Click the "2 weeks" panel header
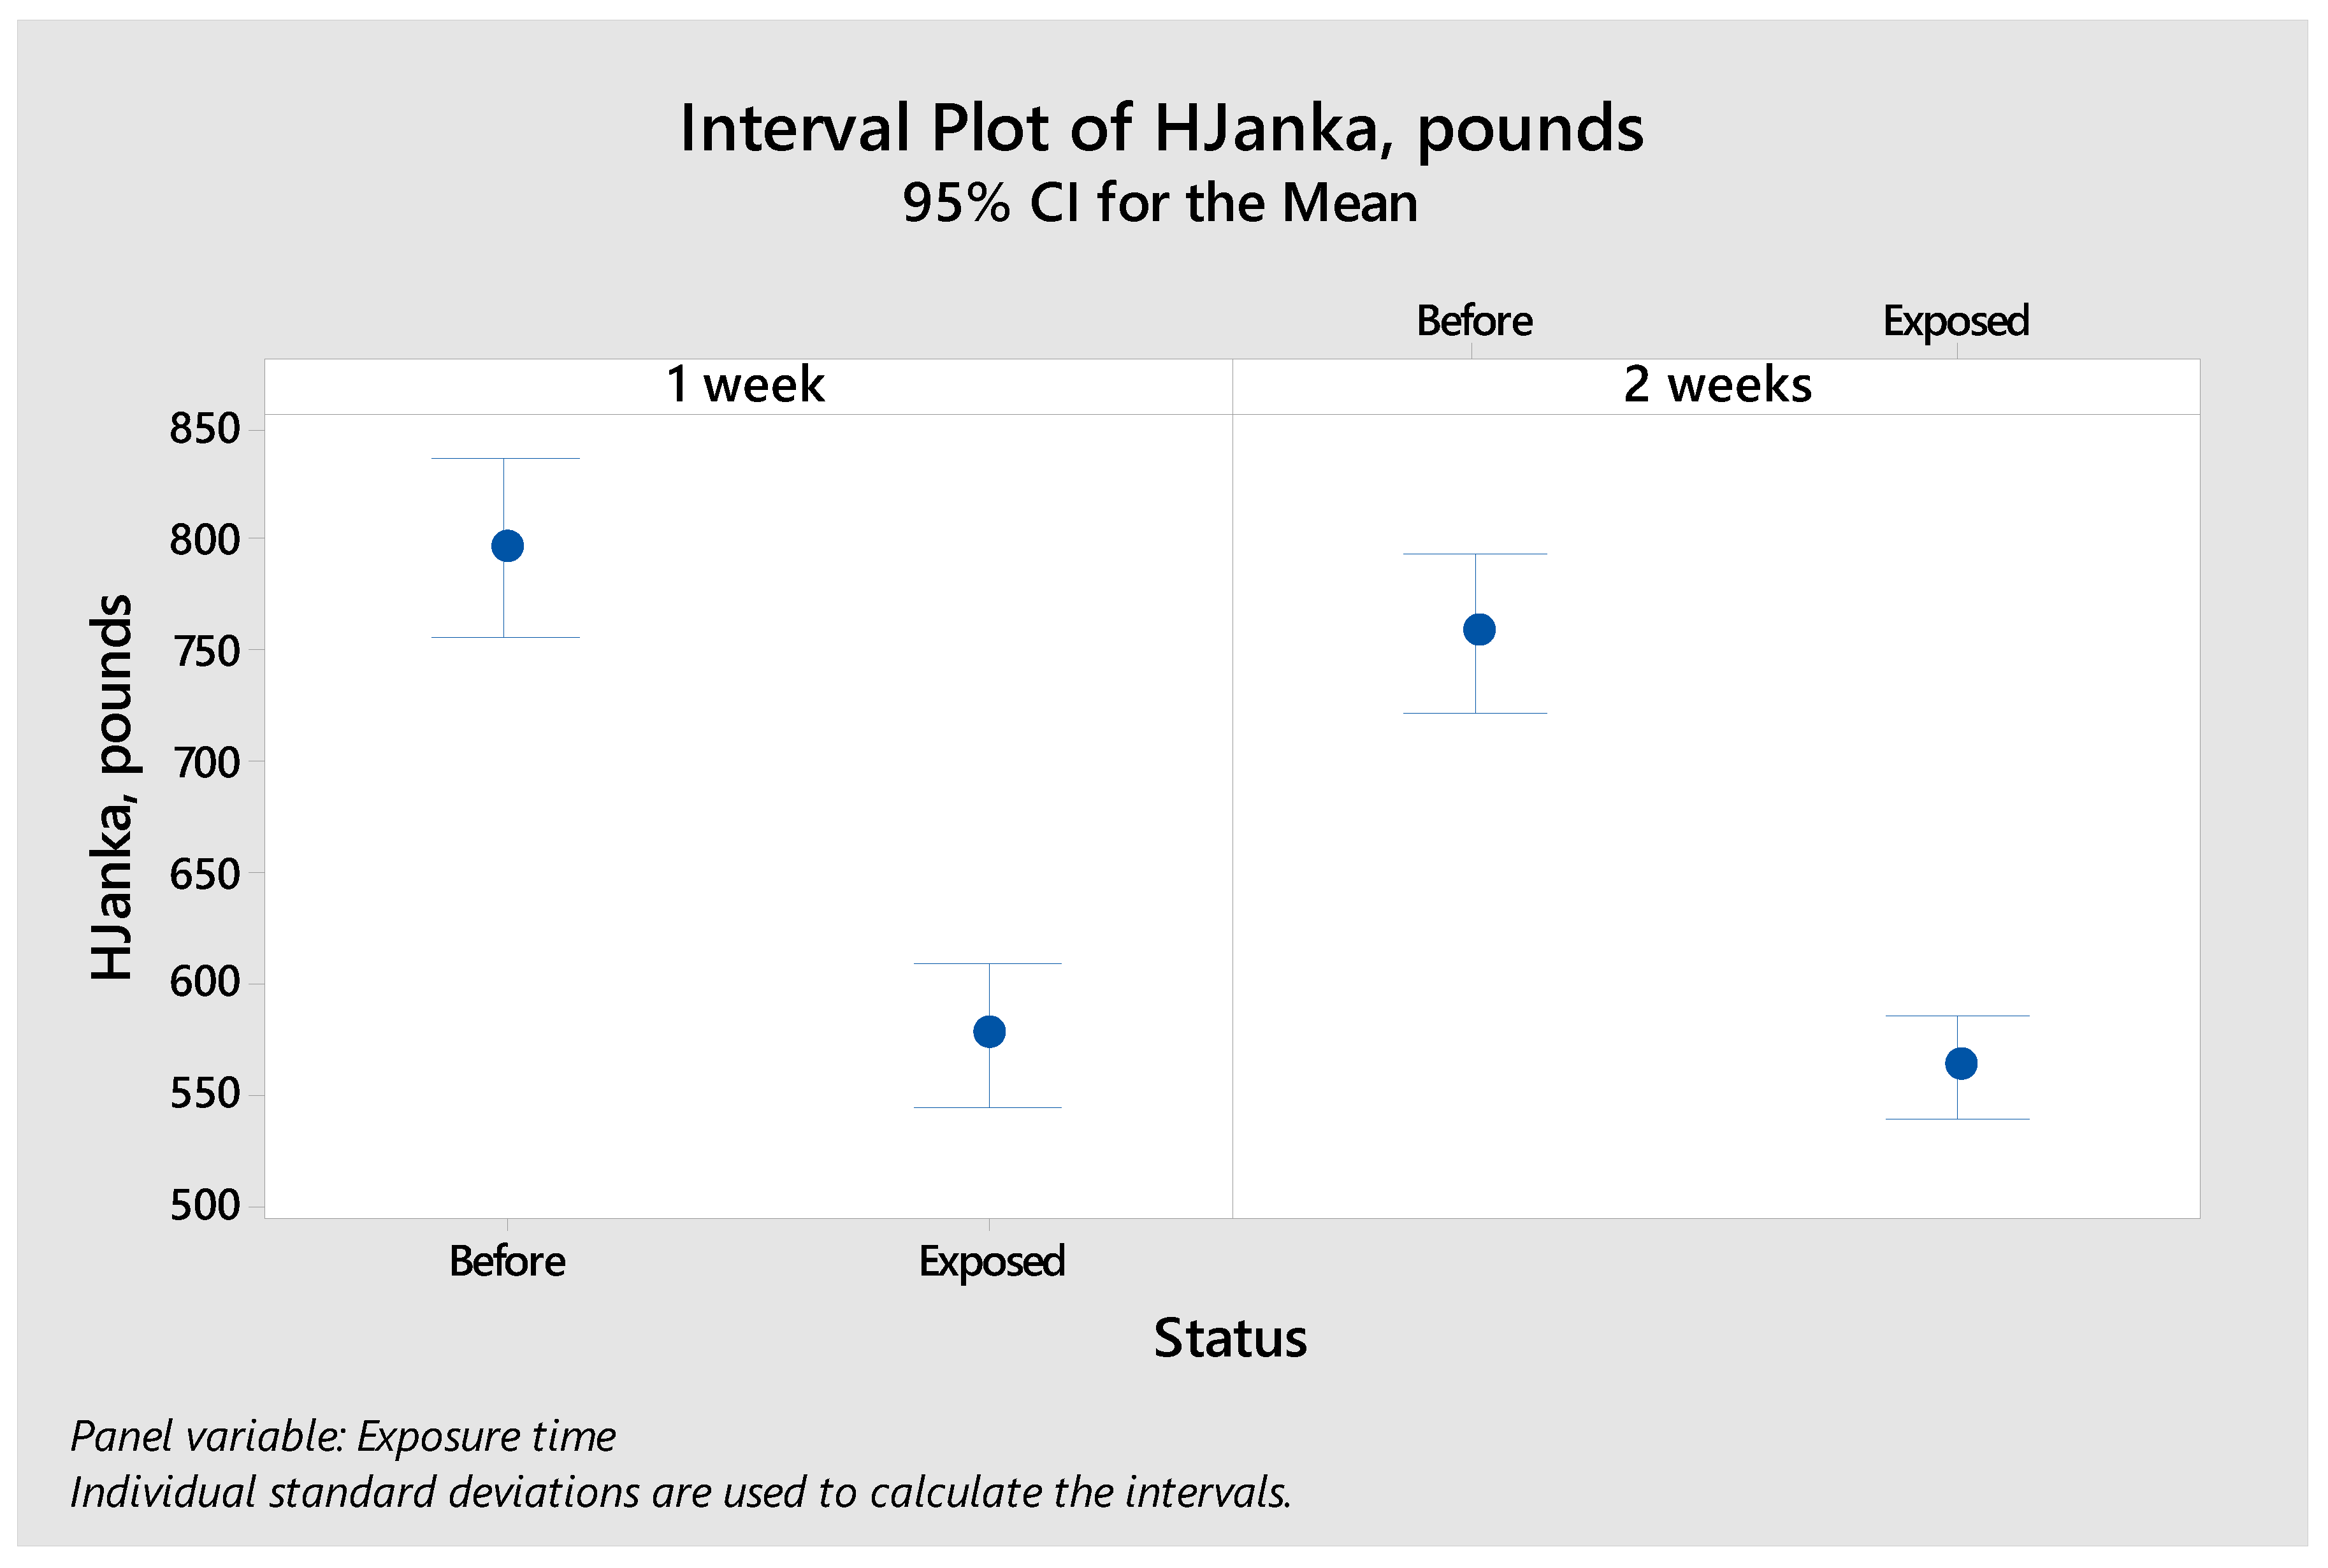The image size is (2328, 1568). [x=1717, y=385]
